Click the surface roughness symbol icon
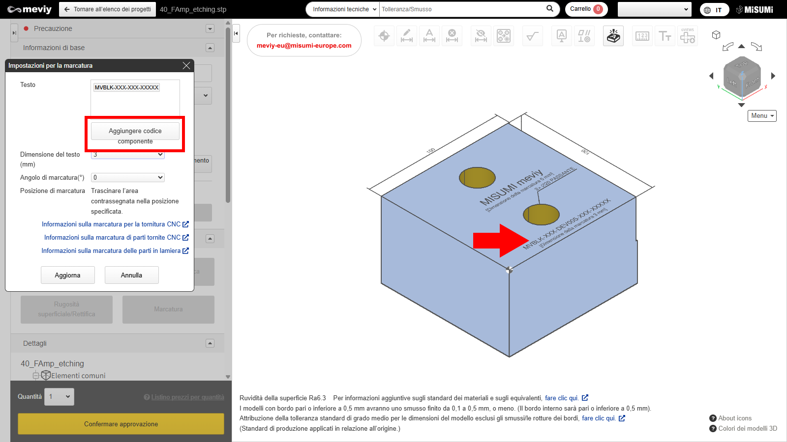 pos(532,36)
